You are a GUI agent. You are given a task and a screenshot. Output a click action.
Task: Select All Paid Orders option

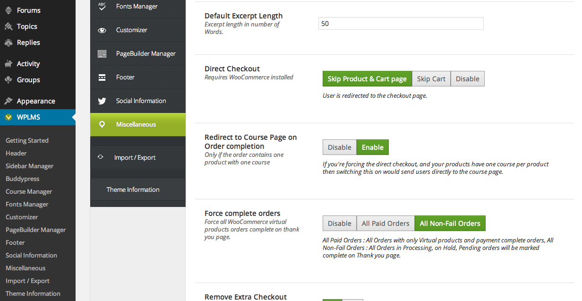(x=385, y=224)
